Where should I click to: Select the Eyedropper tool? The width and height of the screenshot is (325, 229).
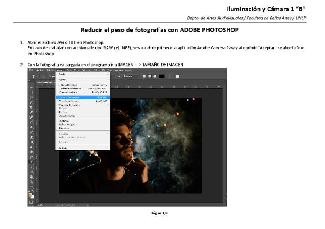pos(31,112)
